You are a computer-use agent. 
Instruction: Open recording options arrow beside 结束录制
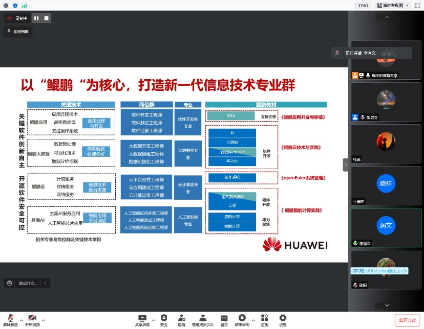253,320
